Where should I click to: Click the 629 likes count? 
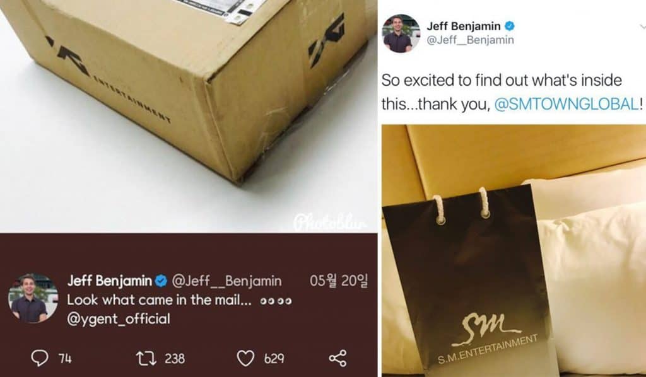pyautogui.click(x=274, y=359)
